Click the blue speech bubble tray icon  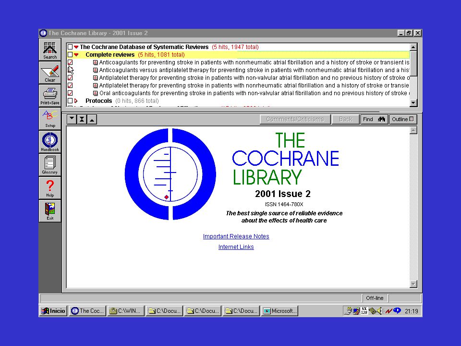point(397,310)
